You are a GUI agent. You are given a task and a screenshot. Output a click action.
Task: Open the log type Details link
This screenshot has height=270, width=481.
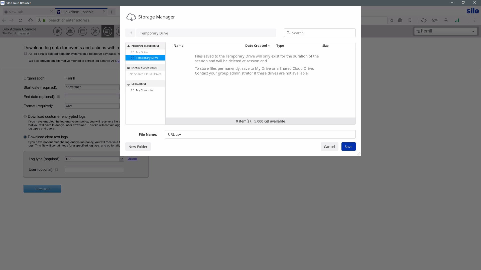pyautogui.click(x=133, y=159)
